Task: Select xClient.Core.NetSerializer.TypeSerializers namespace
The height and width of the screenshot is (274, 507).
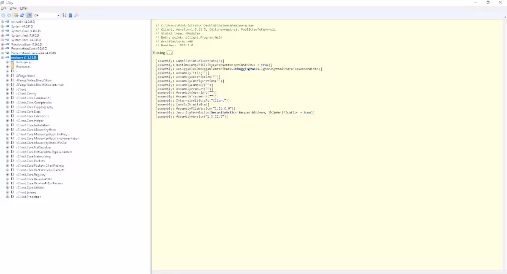Action: coord(44,152)
